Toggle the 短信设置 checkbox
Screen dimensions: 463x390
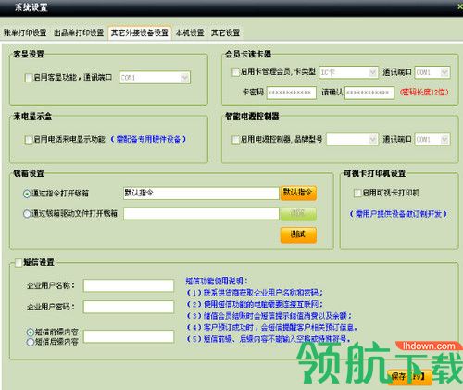click(19, 263)
